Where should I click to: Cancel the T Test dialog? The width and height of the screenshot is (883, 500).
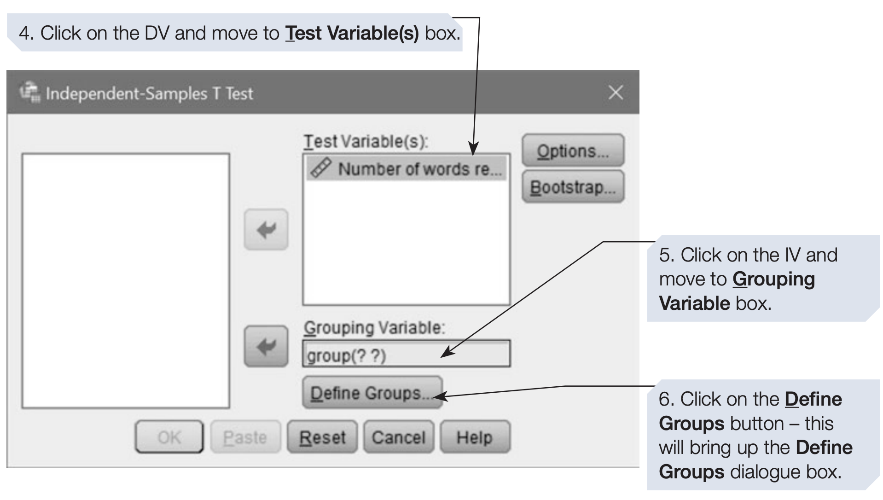(398, 437)
